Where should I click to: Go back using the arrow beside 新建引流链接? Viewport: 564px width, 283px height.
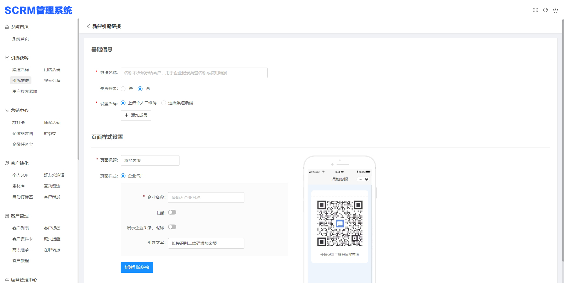tap(88, 26)
